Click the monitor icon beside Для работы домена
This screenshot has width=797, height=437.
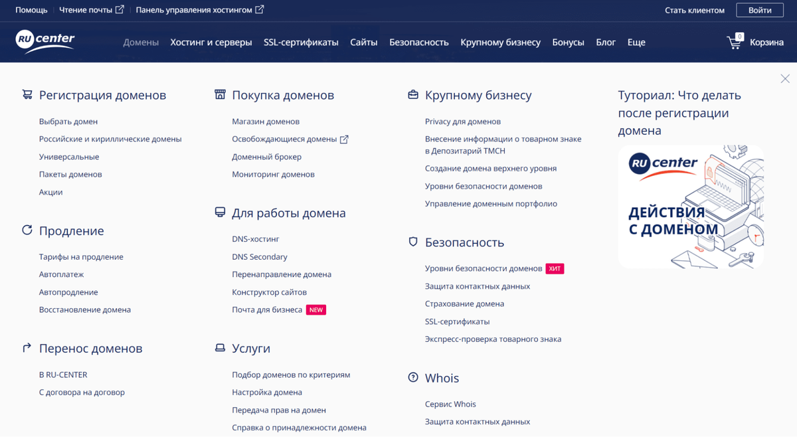220,213
